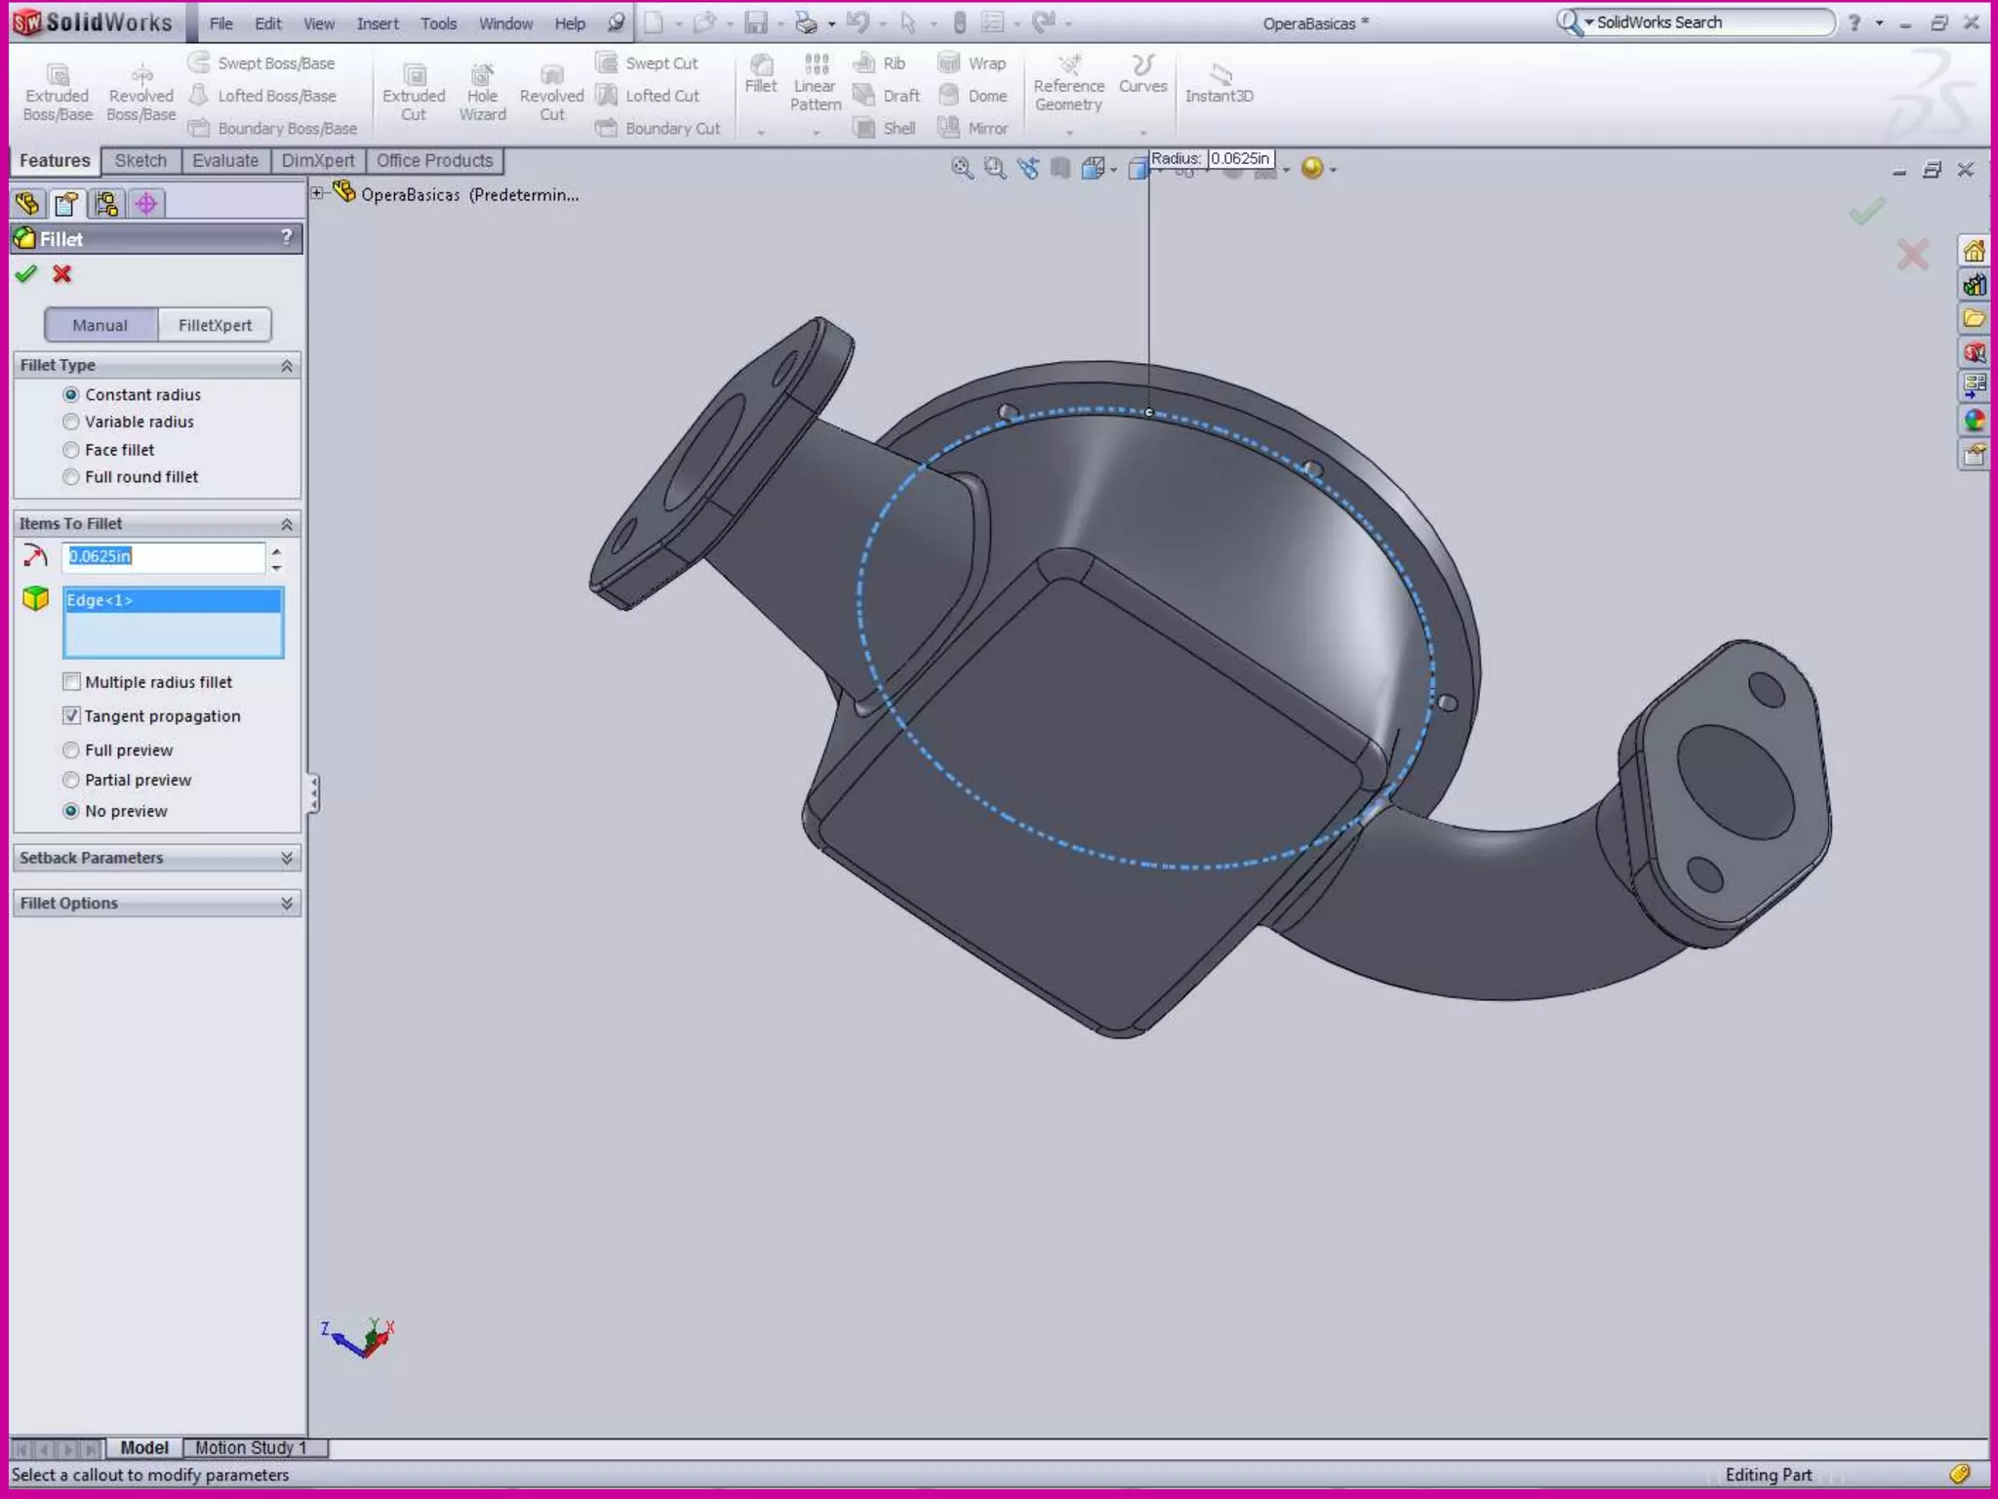Switch to the Evaluate tab
Screen dimensions: 1998x1499
[225, 161]
